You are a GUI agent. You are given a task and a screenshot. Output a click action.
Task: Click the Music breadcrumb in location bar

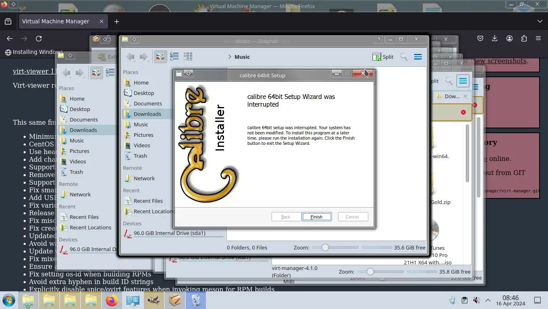coord(242,57)
